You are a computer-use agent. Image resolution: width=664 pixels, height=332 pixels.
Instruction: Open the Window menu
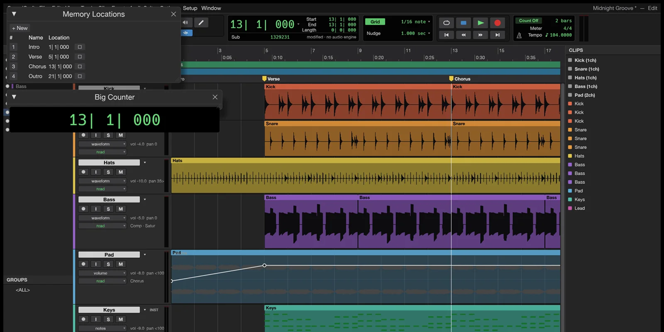(x=211, y=8)
